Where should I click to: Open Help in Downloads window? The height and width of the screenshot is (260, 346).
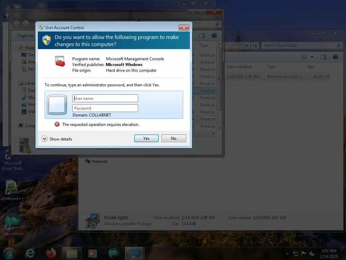tap(336, 57)
